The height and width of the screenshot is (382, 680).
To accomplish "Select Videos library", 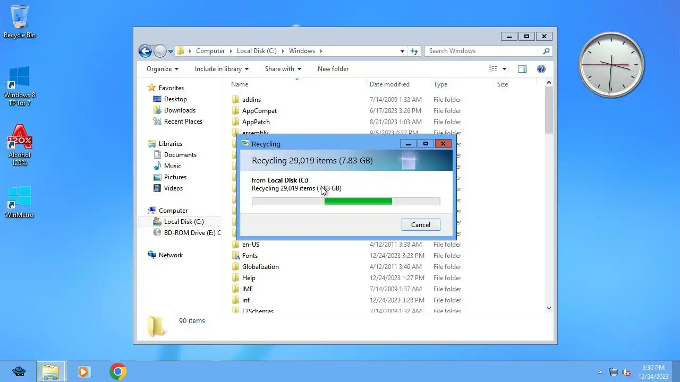I will click(x=168, y=188).
